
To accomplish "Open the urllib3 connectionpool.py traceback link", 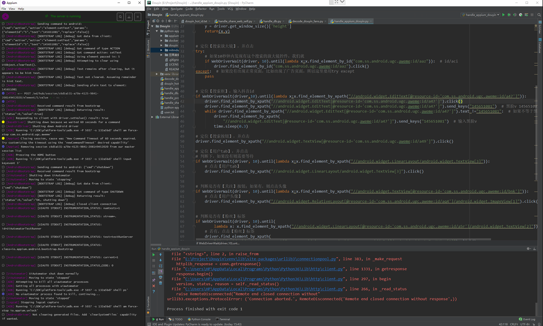I will click(x=260, y=259).
